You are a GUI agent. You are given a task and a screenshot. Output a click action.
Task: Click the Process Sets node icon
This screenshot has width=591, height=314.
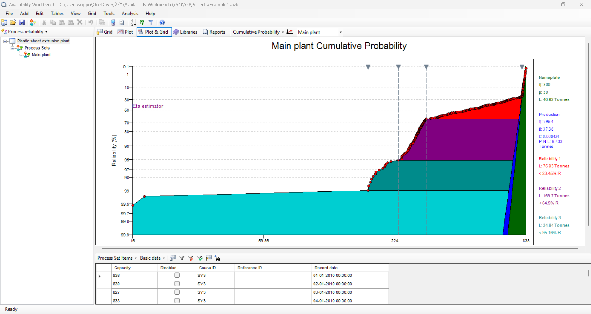(19, 48)
